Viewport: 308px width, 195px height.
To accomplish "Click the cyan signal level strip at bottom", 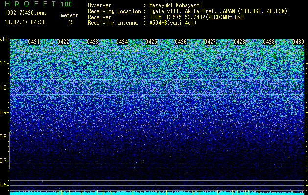I will [157, 193].
